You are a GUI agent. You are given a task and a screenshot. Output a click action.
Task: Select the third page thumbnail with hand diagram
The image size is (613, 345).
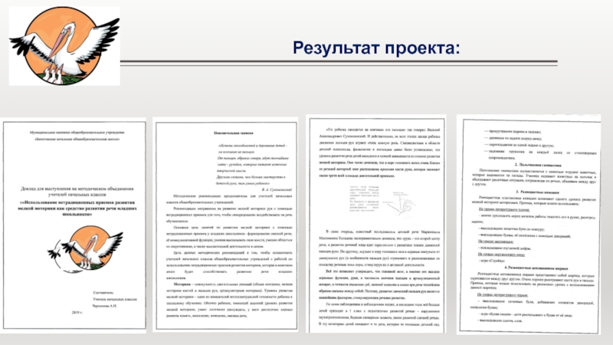point(375,223)
